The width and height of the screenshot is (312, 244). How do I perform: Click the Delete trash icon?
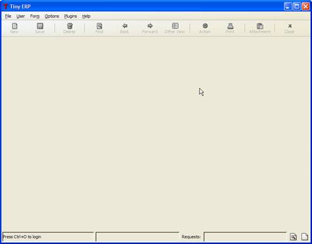[69, 26]
